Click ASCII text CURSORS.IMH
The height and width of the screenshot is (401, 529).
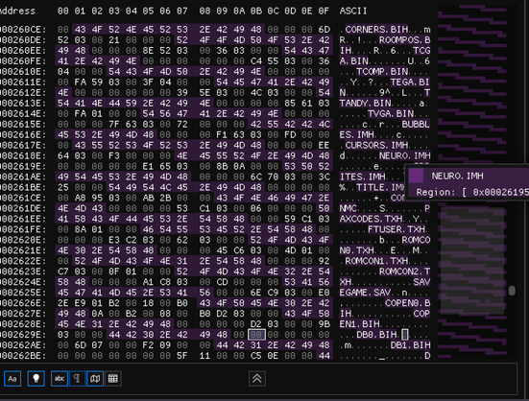[x=376, y=145]
